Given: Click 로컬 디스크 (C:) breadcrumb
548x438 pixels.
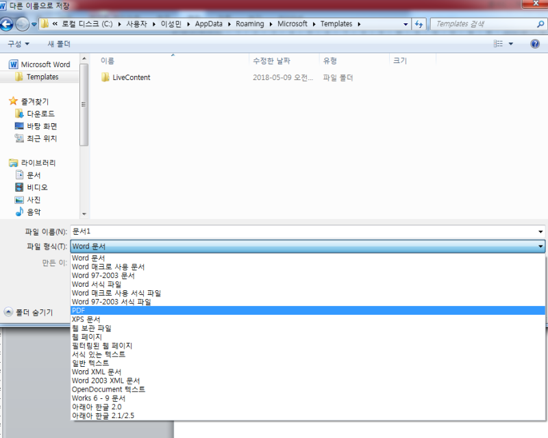Looking at the screenshot, I should tap(87, 24).
